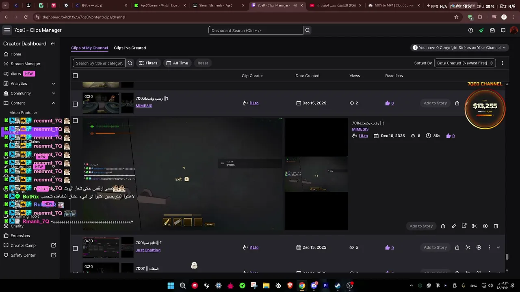Bookmark this page with star icon
The height and width of the screenshot is (292, 520).
(456, 17)
